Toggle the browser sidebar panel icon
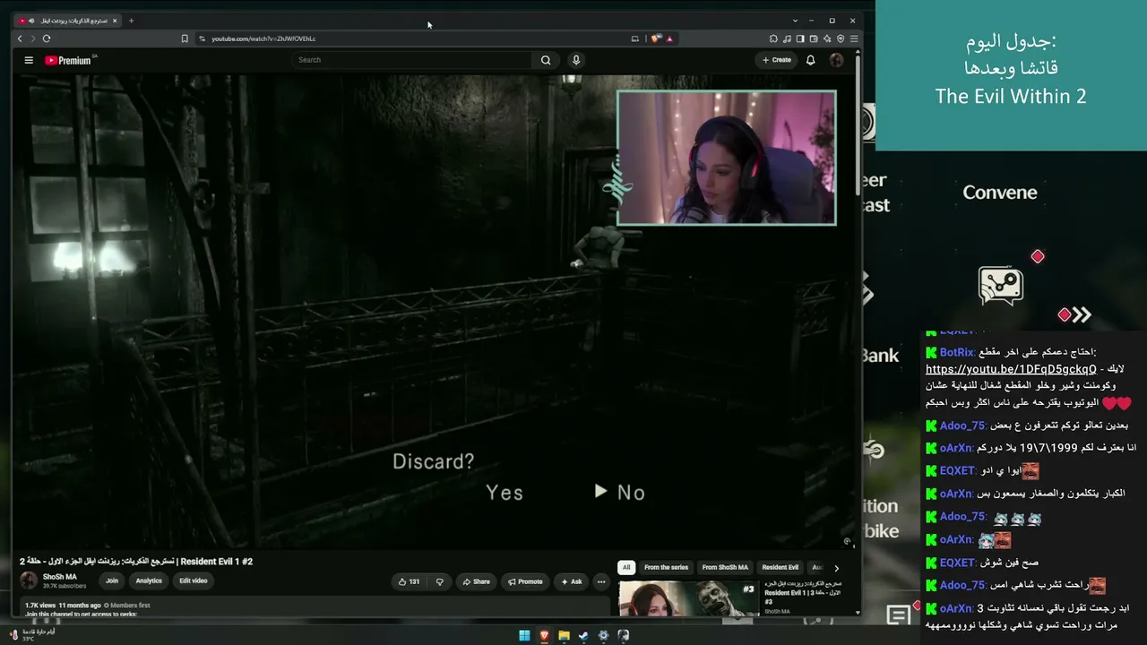 800,39
